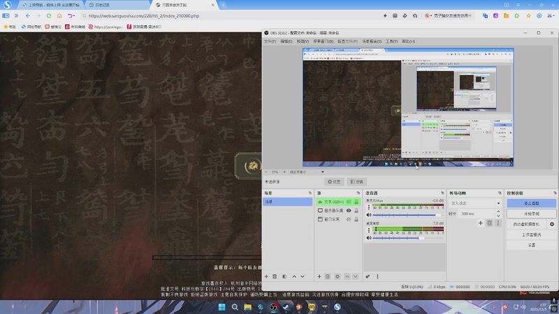Open virtual camera settings gear icon
This screenshot has height=314, width=559.
(x=552, y=224)
